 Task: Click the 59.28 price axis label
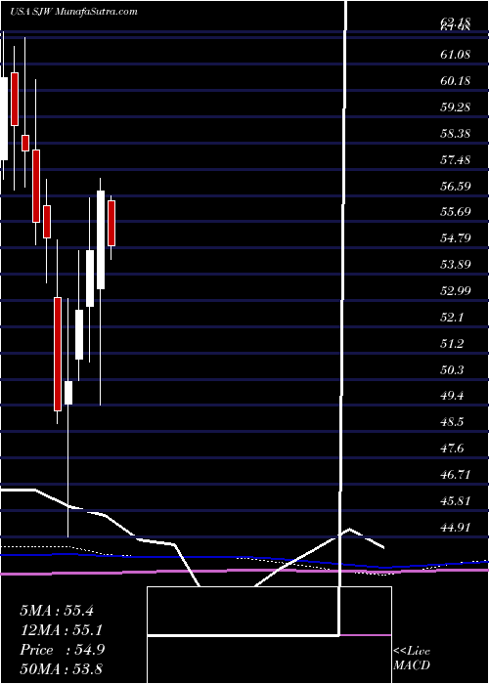(x=455, y=107)
